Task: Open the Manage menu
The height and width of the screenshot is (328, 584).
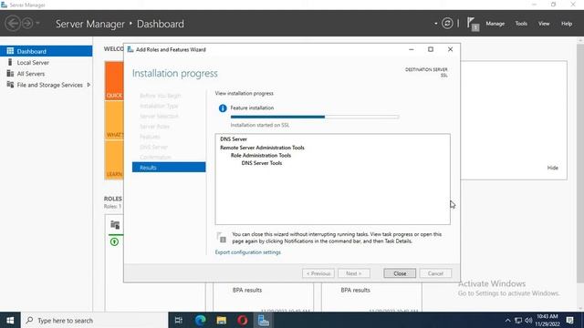Action: point(495,24)
